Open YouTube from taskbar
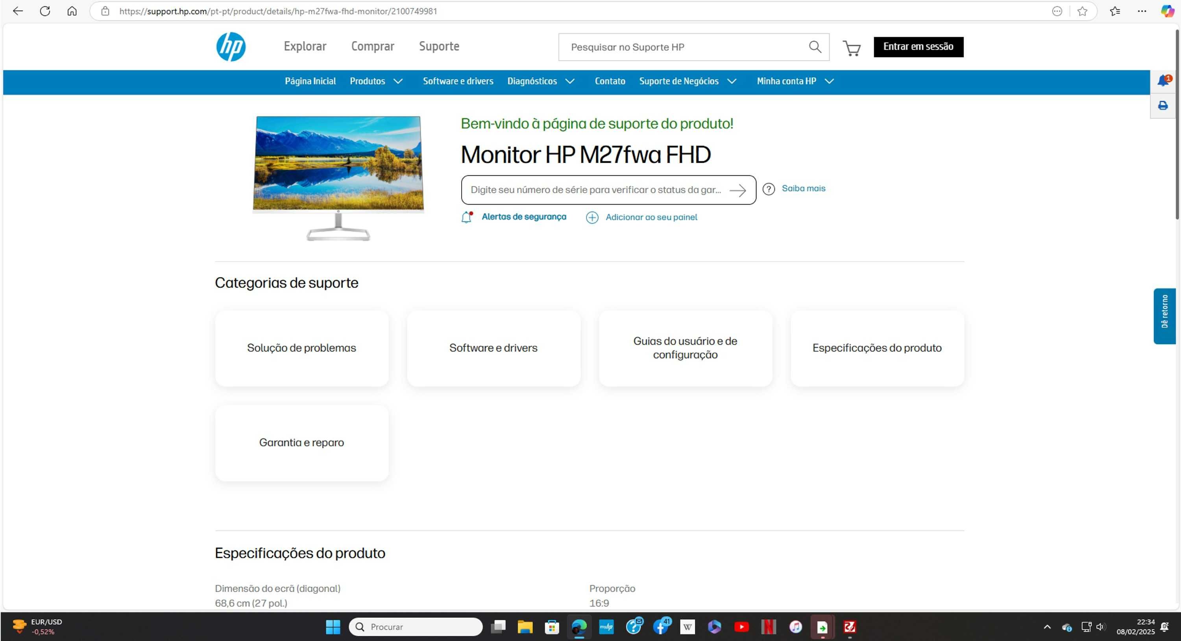The width and height of the screenshot is (1181, 641). (741, 626)
